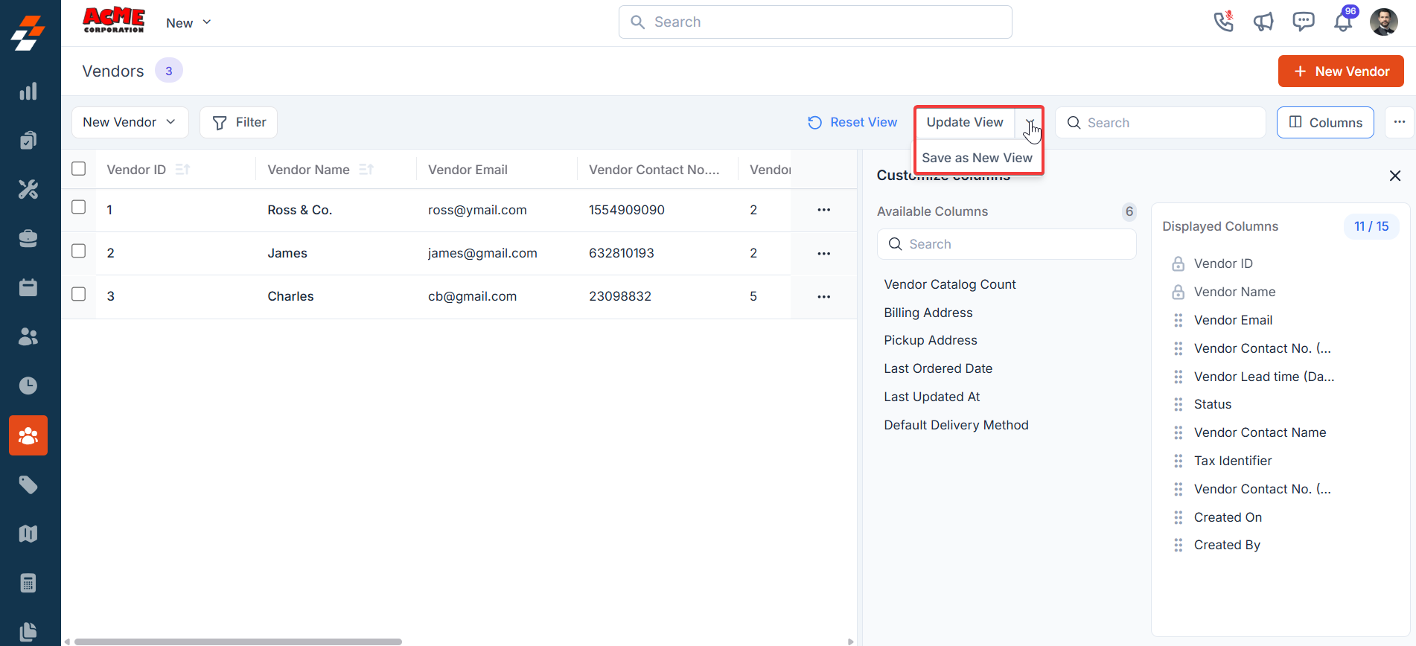Expand the New dropdown in top header
The image size is (1416, 646).
click(x=188, y=23)
